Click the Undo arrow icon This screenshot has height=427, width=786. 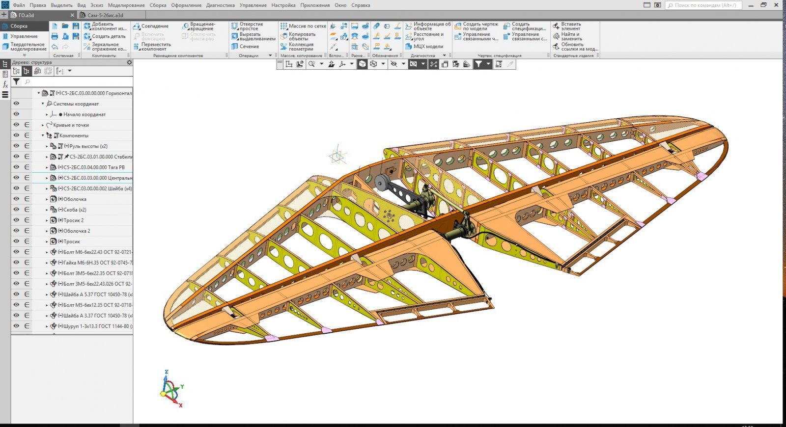point(55,47)
